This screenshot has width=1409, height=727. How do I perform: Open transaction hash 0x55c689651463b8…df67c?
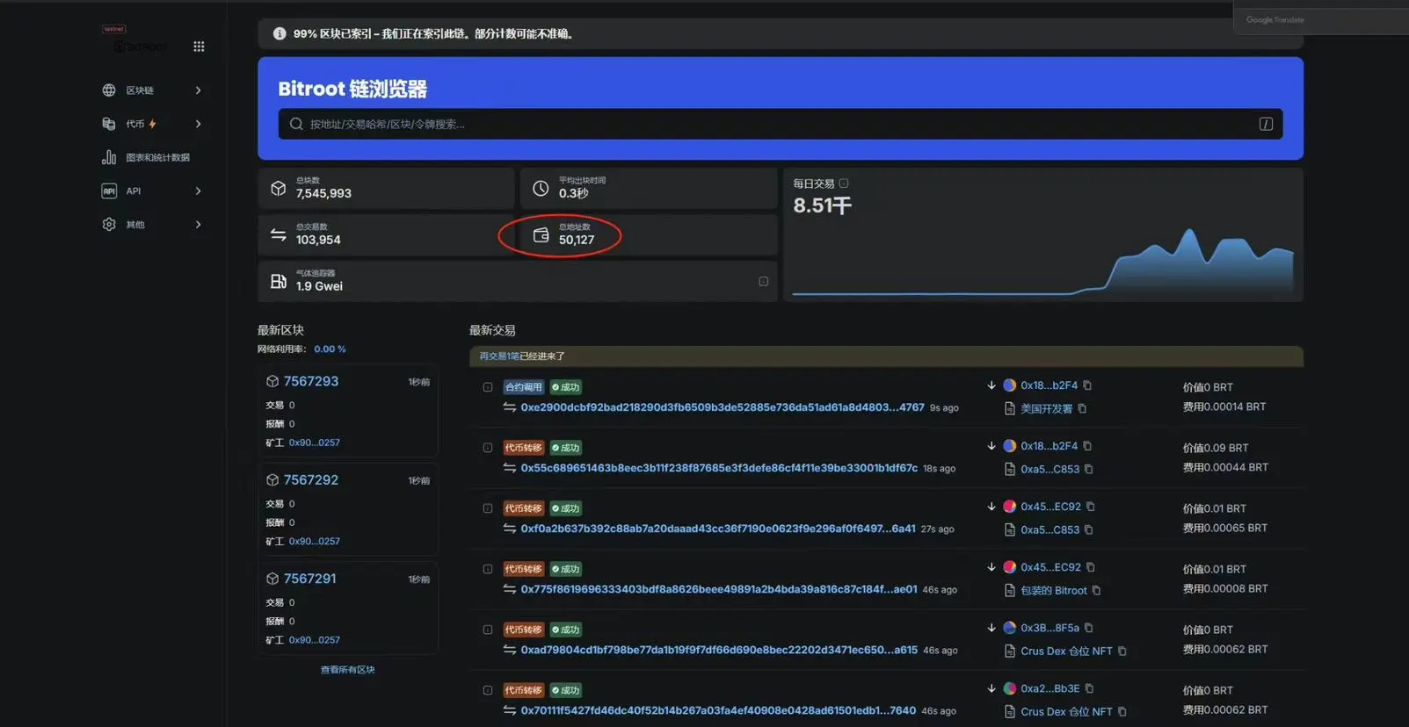(x=719, y=468)
